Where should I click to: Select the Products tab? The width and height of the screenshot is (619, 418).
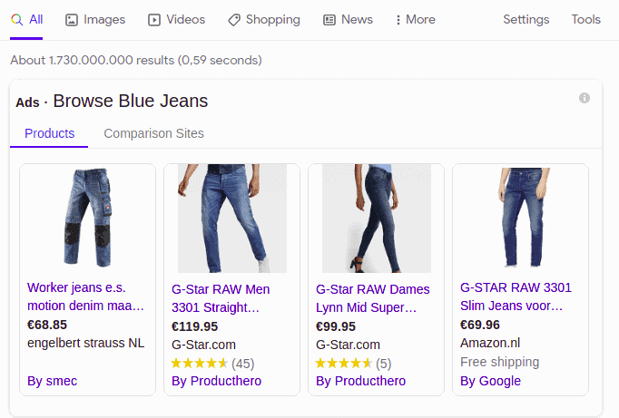point(49,133)
